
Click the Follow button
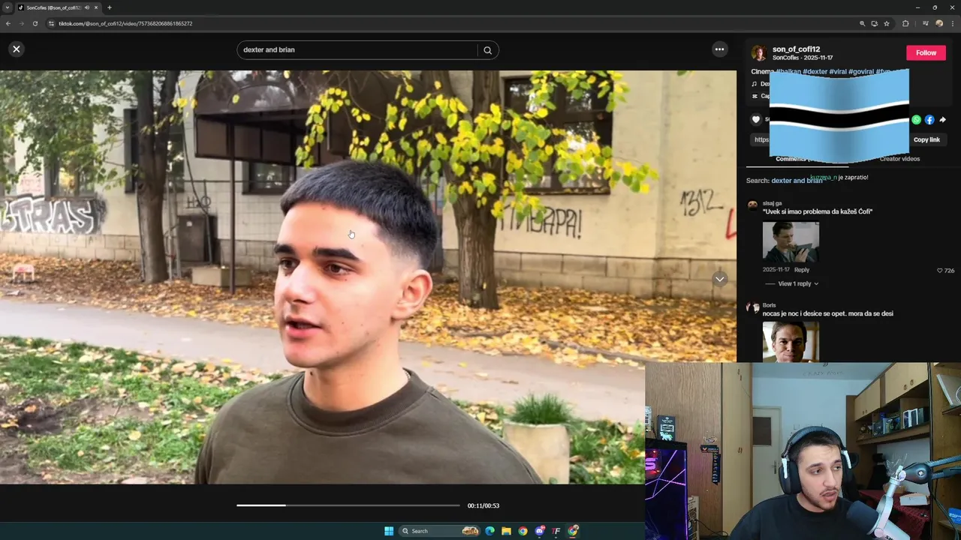click(926, 52)
